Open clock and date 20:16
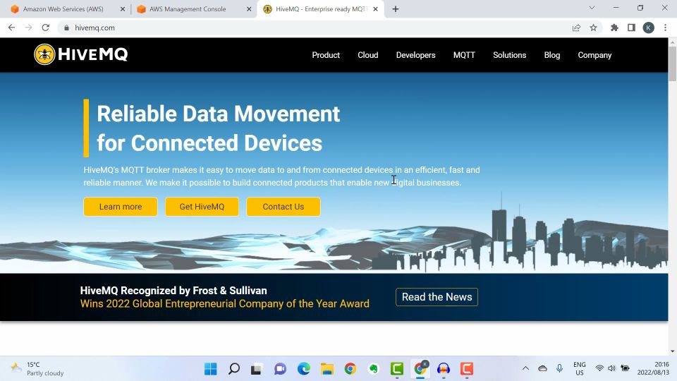Viewport: 677px width, 381px height. (653, 368)
